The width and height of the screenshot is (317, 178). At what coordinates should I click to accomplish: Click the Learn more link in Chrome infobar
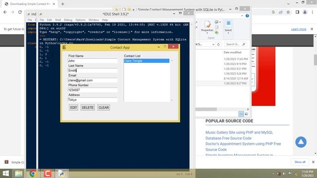(299, 29)
